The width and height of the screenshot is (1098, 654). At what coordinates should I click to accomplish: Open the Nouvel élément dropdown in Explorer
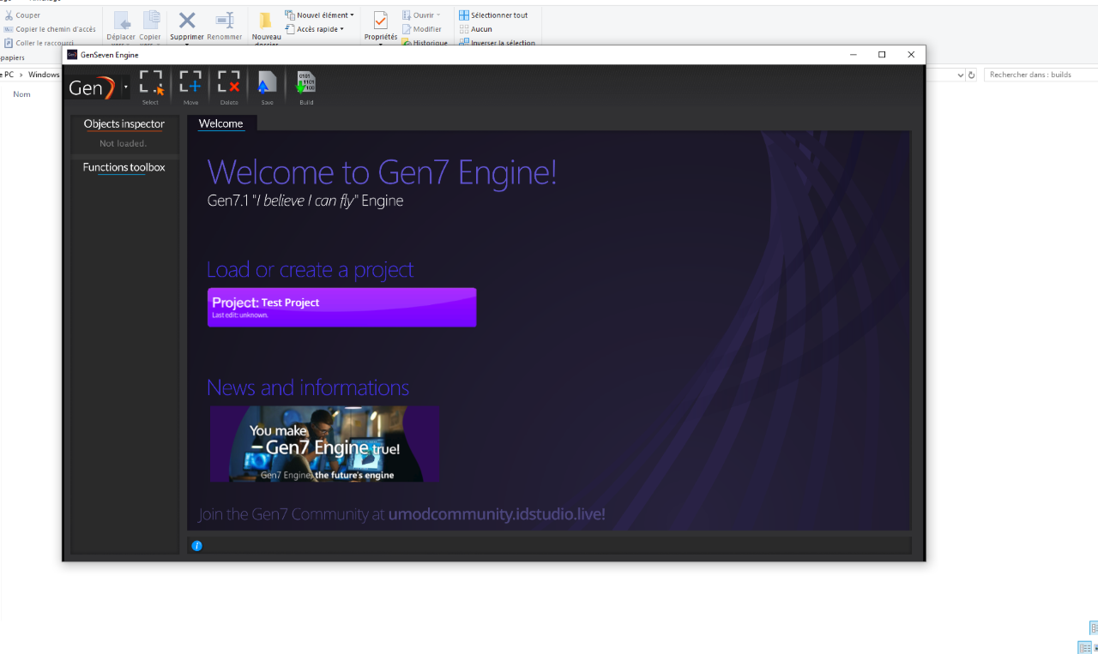click(319, 15)
